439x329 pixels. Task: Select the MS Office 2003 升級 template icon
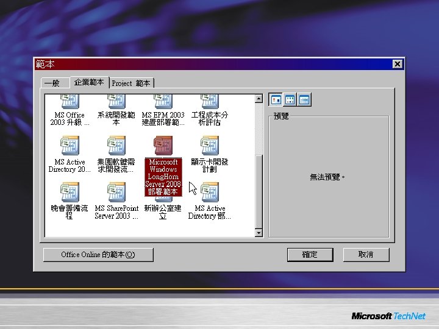point(70,102)
